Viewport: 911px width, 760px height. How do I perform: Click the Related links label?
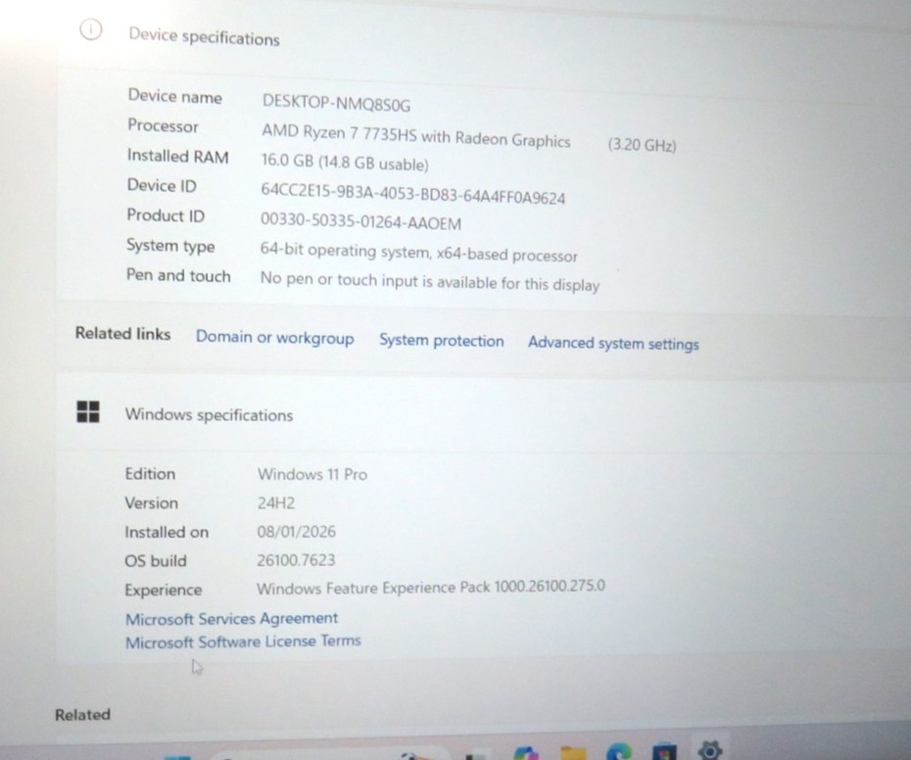[x=123, y=334]
